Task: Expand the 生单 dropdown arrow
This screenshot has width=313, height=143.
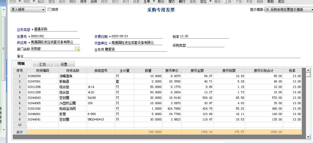Action: [154, 1]
